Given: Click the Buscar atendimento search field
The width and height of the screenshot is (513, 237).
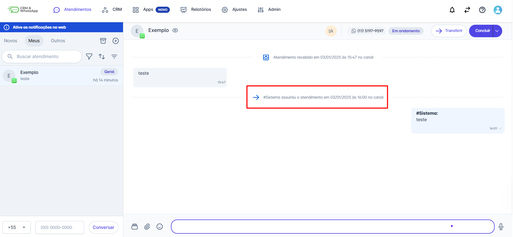Looking at the screenshot, I should coord(45,57).
